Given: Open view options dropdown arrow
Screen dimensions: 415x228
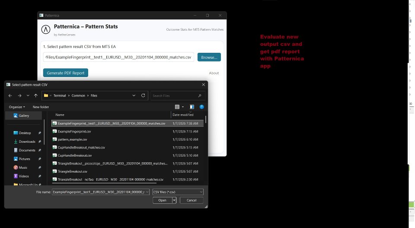Looking at the screenshot, I should [182, 107].
